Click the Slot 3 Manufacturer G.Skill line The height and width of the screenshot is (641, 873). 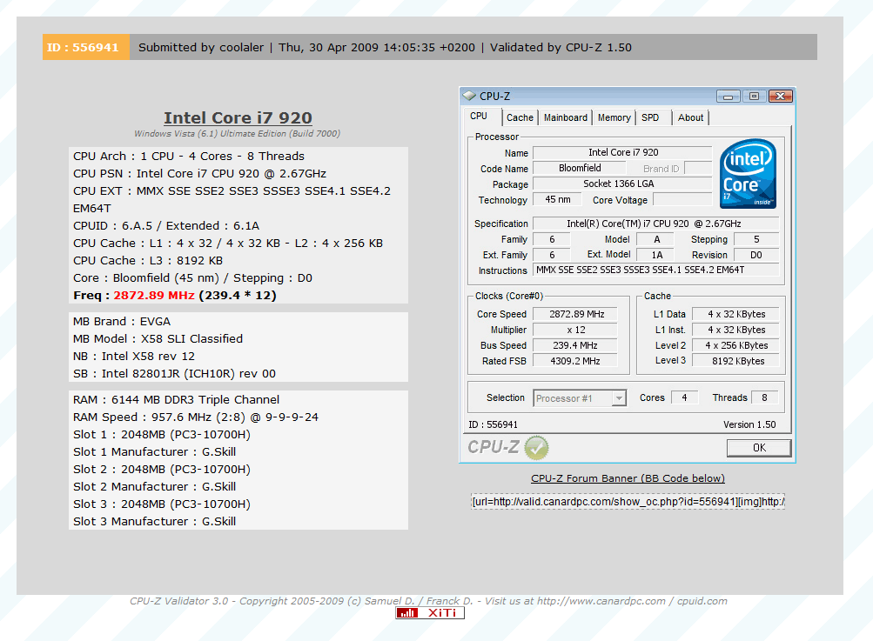coord(155,521)
